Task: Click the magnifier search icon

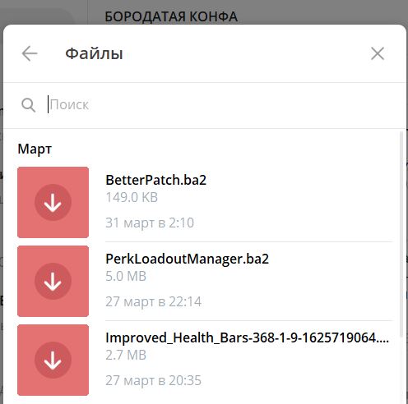Action: pyautogui.click(x=29, y=105)
